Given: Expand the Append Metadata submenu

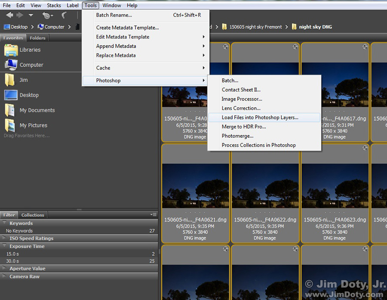Looking at the screenshot, I should click(146, 46).
